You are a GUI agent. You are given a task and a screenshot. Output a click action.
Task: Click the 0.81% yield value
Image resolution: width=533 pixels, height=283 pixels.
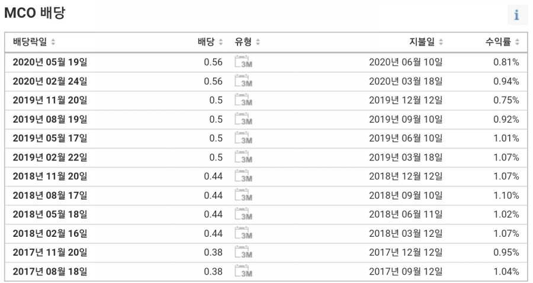(x=506, y=62)
